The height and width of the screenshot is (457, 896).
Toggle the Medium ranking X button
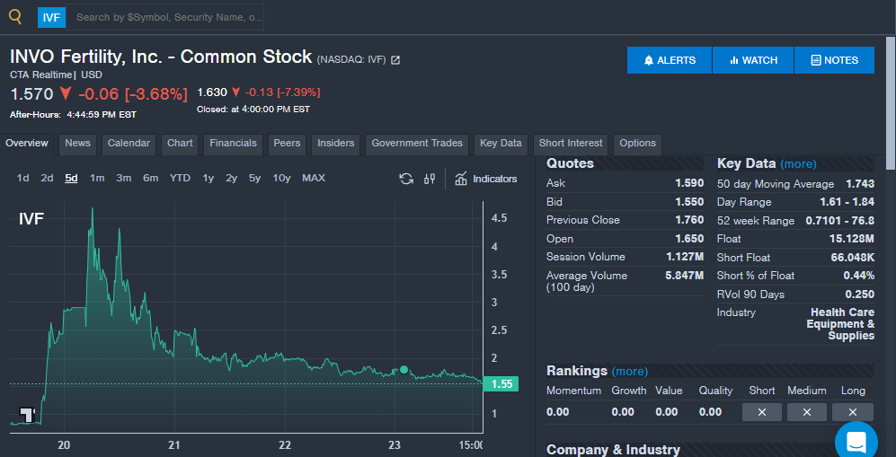point(806,412)
